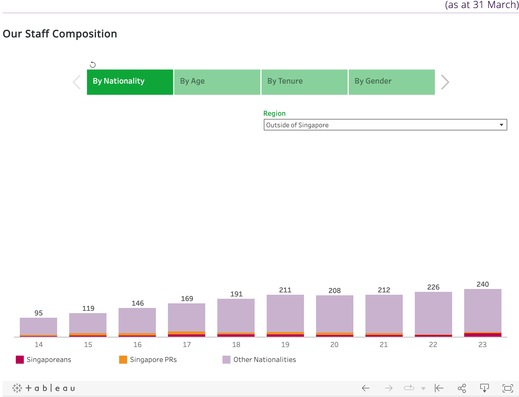Click the axis label 14
The height and width of the screenshot is (397, 519).
(39, 345)
